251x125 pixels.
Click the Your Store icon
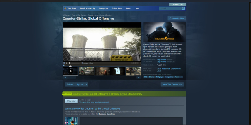[65, 8]
